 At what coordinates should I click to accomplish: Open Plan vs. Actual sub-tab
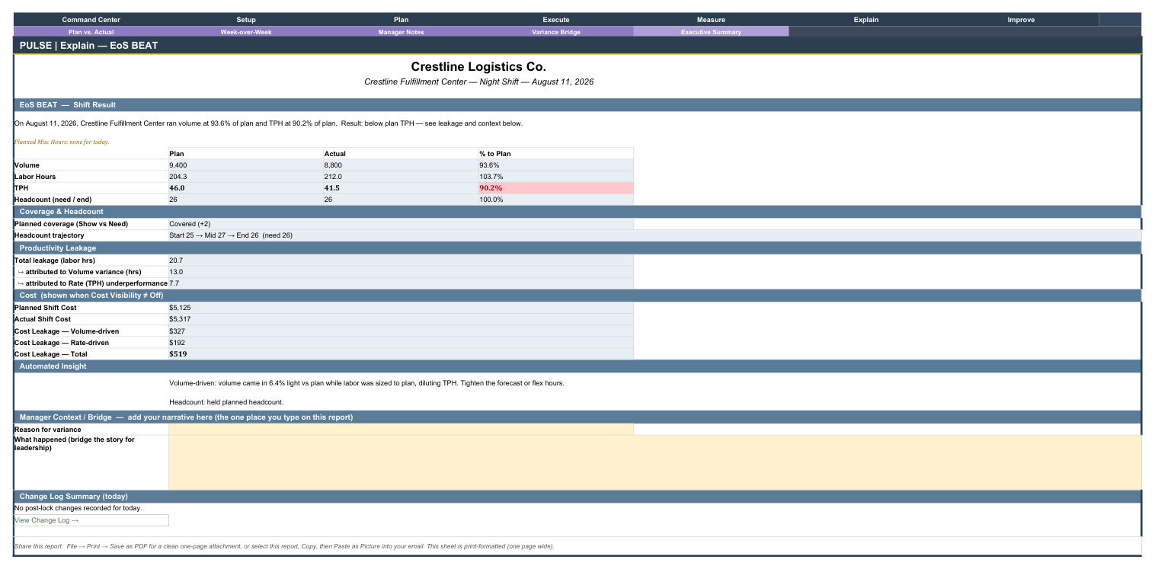[x=91, y=32]
